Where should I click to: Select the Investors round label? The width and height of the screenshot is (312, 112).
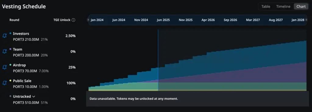click(21, 34)
